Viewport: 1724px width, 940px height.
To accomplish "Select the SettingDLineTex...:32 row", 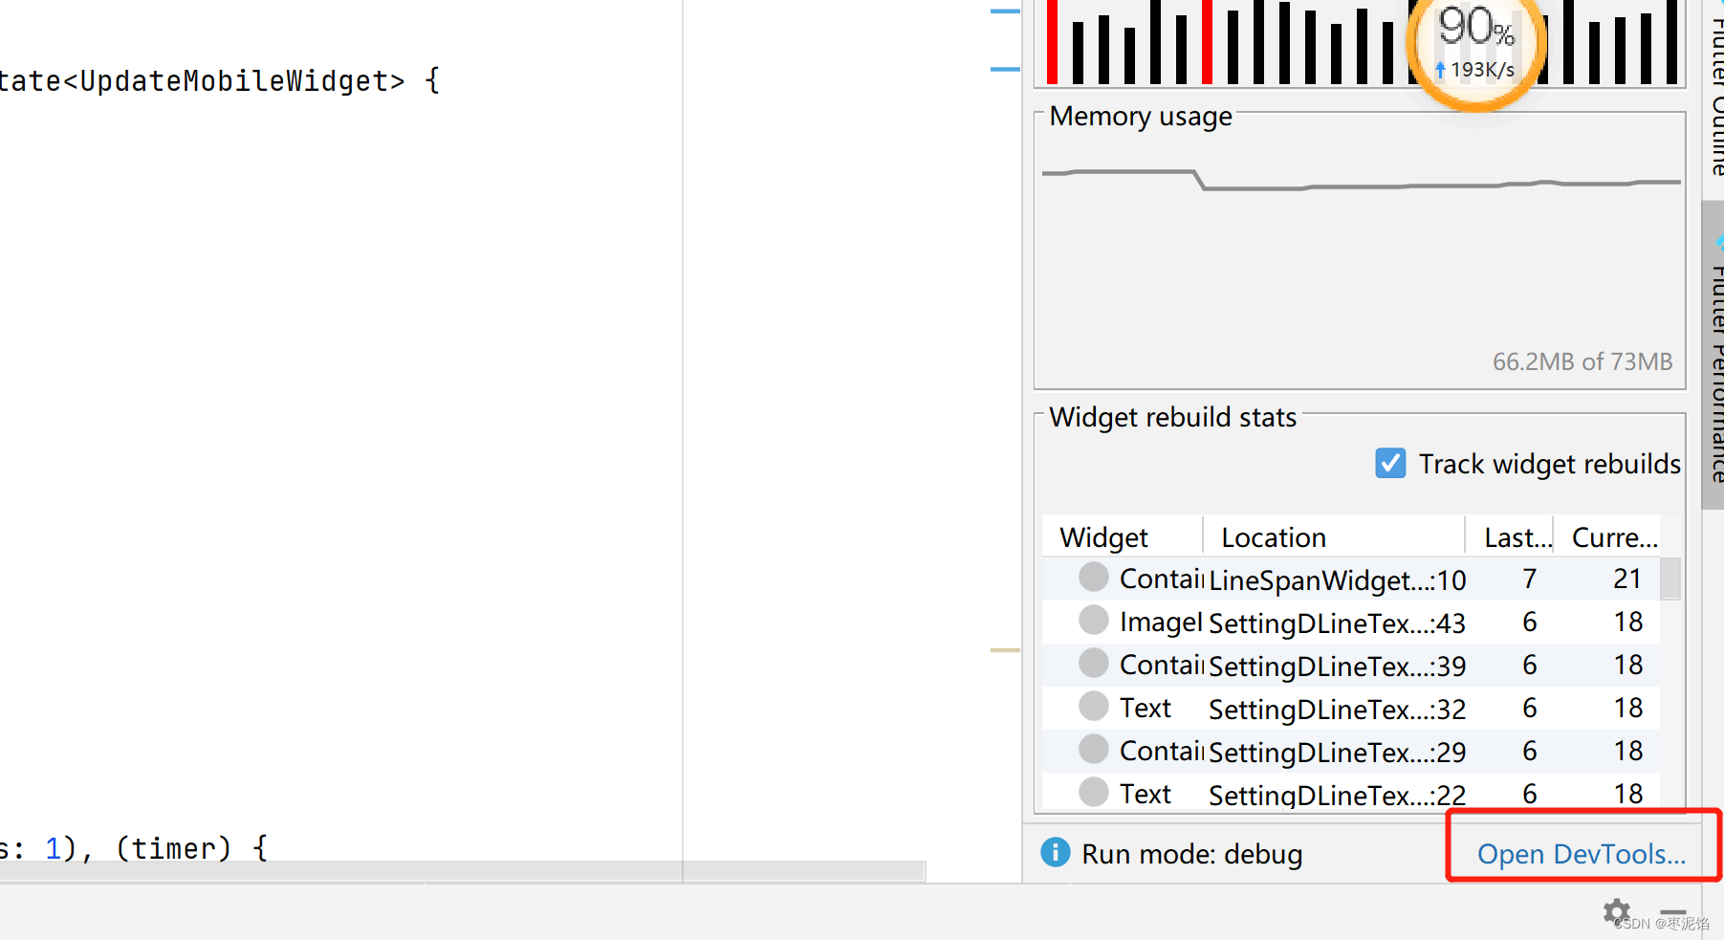I will tap(1351, 709).
